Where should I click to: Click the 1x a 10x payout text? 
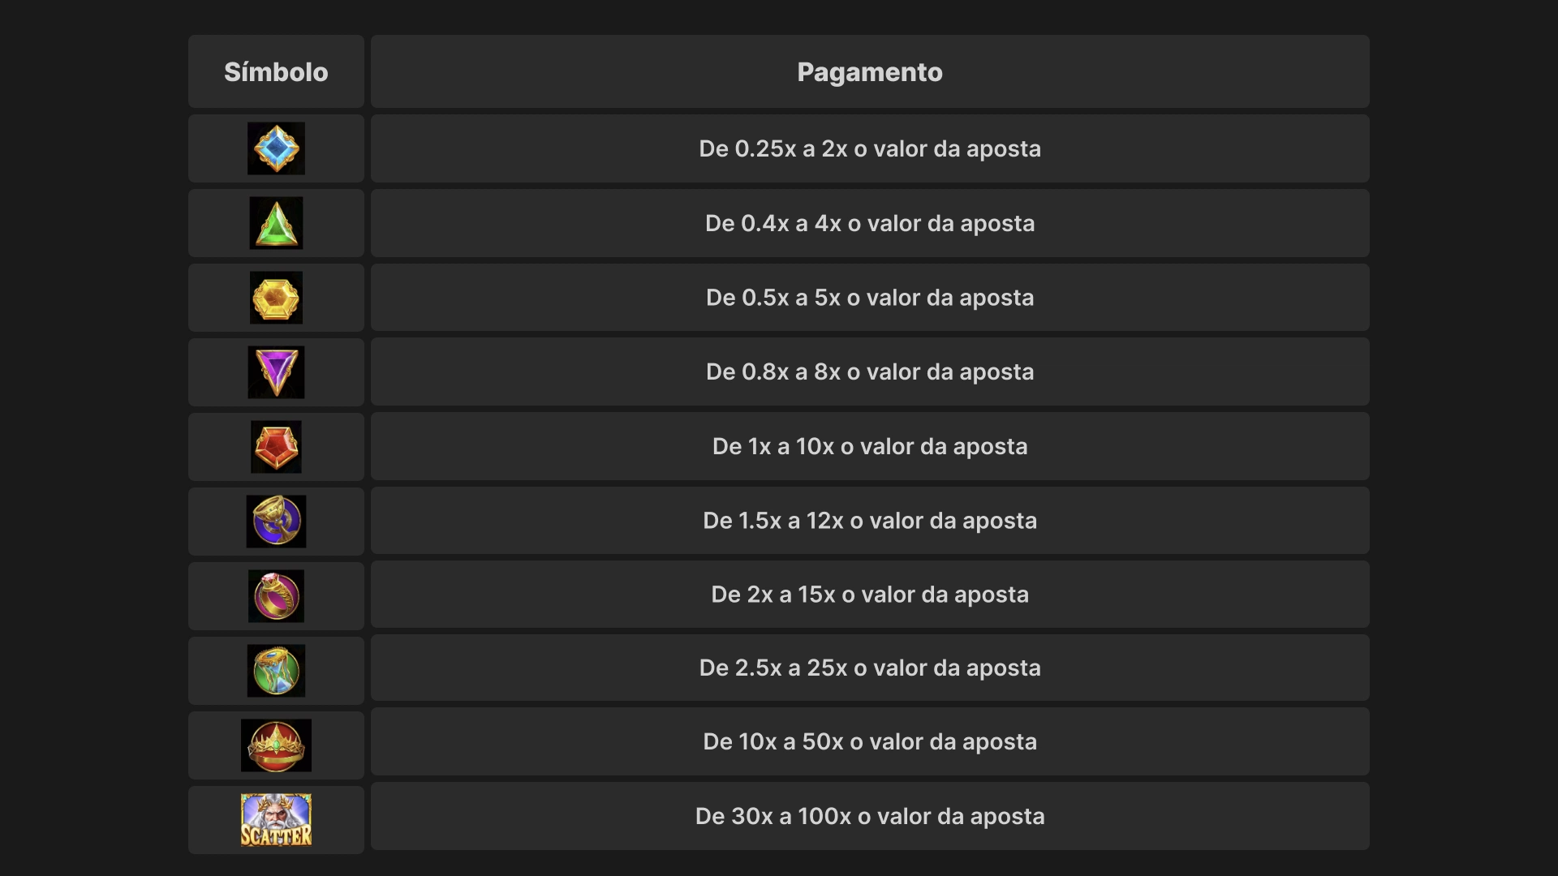pyautogui.click(x=870, y=447)
